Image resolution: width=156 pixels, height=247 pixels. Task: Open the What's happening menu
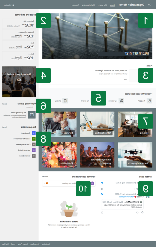(x=89, y=5)
